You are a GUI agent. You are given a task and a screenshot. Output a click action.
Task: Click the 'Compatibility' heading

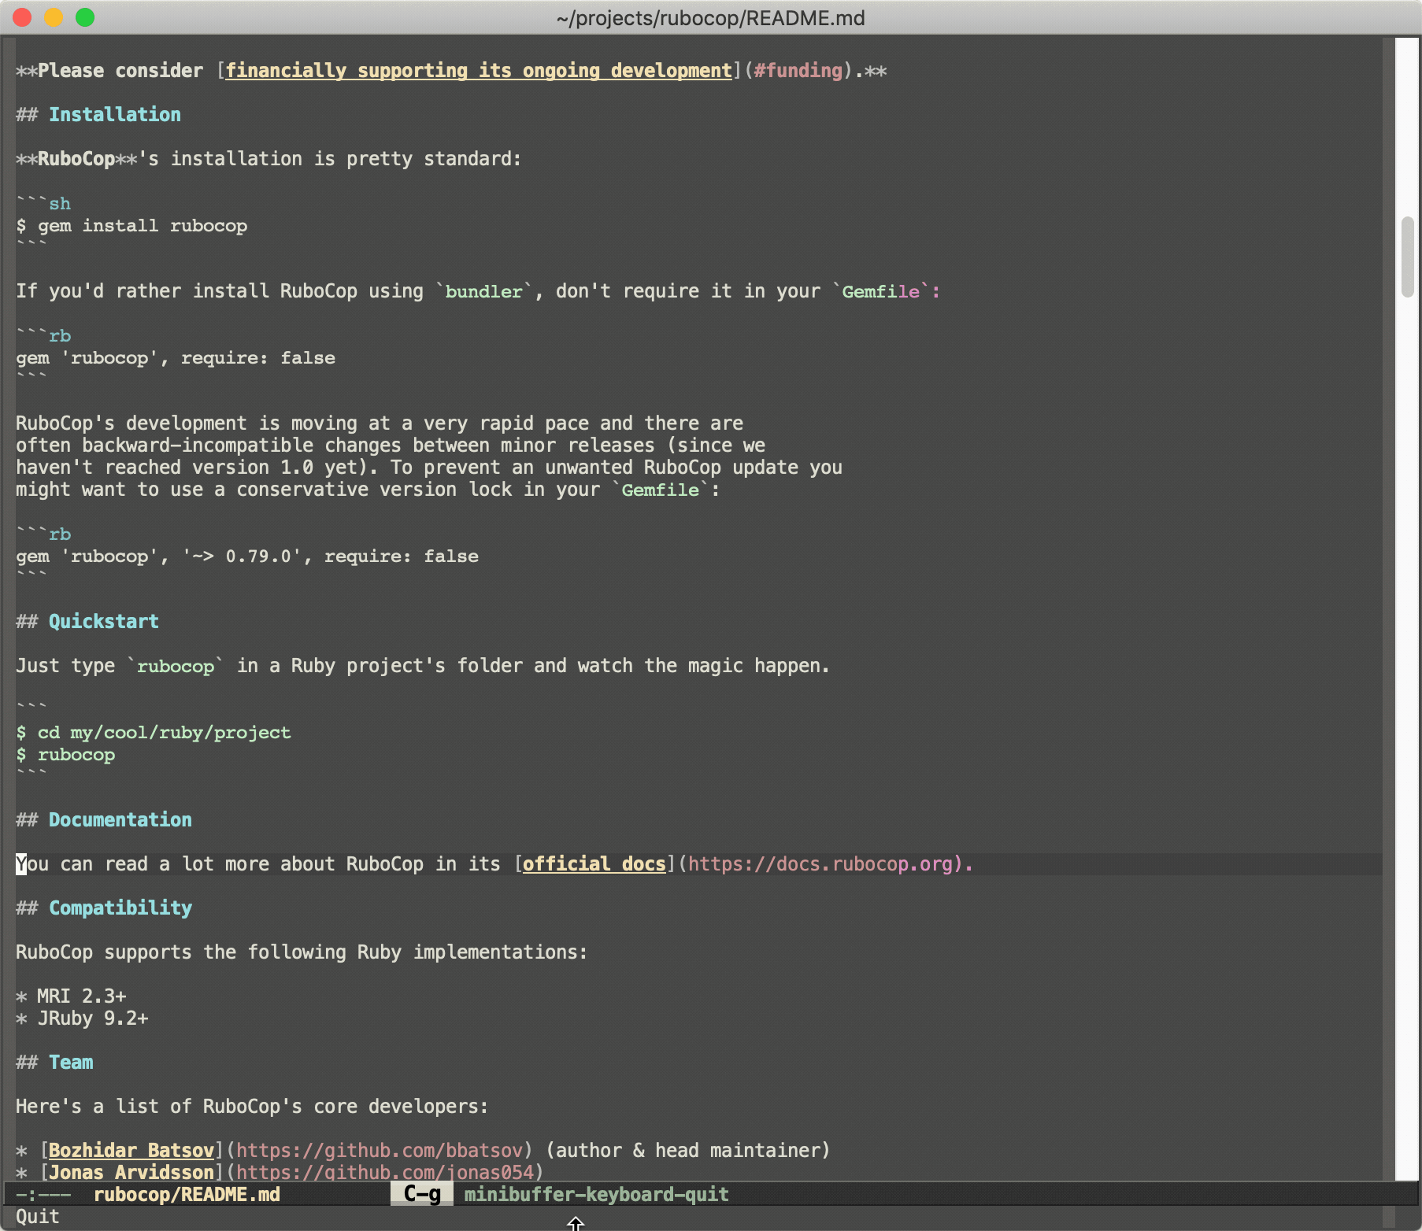[x=120, y=908]
